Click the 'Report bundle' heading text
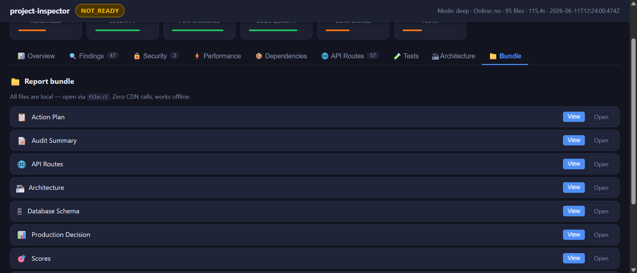Viewport: 637px width, 273px height. pyautogui.click(x=49, y=81)
